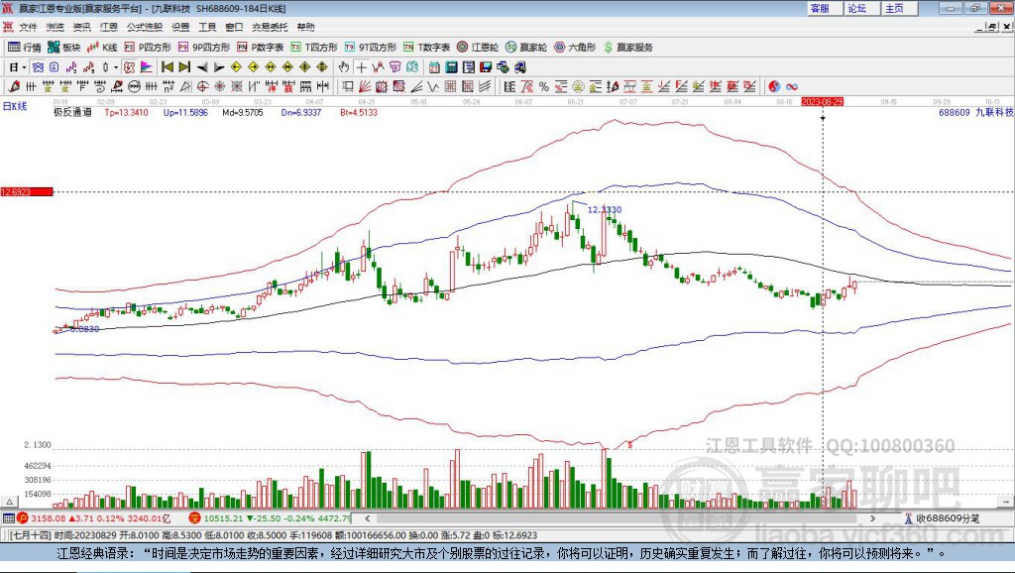This screenshot has width=1015, height=573.
Task: Click the status bar grid icon
Action: coord(8,517)
